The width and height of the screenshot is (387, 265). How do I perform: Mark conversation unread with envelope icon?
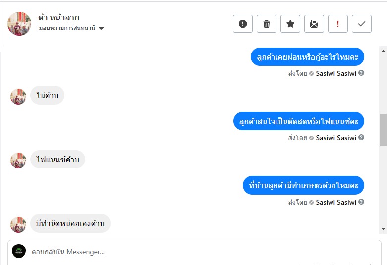pos(314,24)
